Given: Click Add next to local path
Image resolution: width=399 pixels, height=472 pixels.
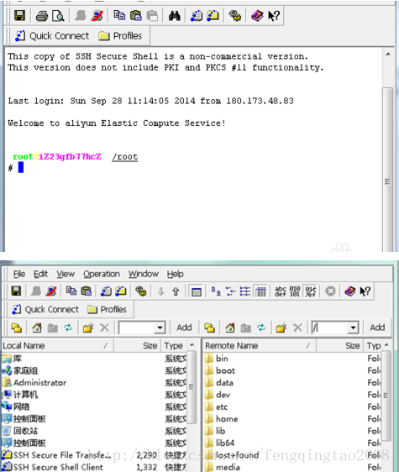Looking at the screenshot, I should (x=184, y=328).
